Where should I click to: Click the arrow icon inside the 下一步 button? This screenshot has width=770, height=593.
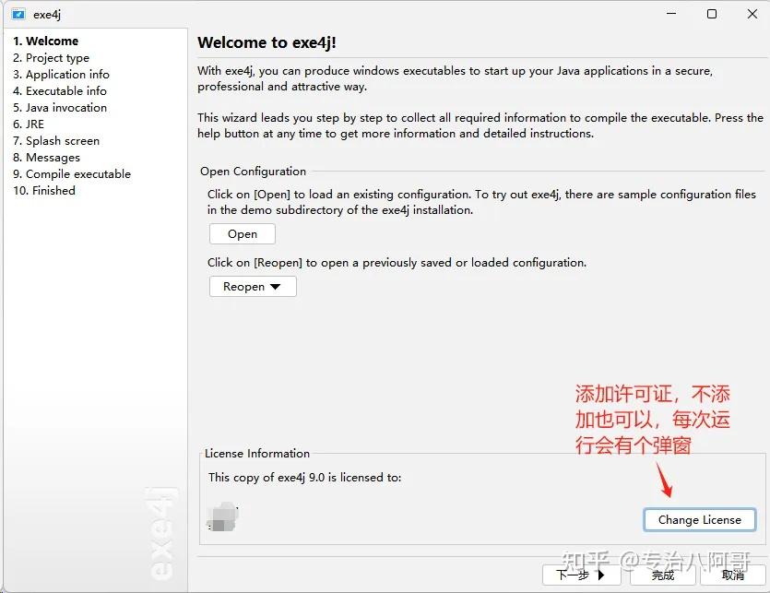click(601, 575)
